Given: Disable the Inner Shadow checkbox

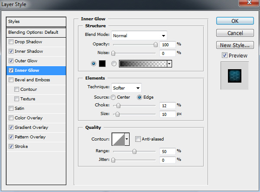Looking at the screenshot, I should click(x=11, y=51).
